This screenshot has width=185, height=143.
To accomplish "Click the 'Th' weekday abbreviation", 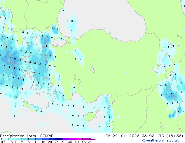I will [x=108, y=136].
